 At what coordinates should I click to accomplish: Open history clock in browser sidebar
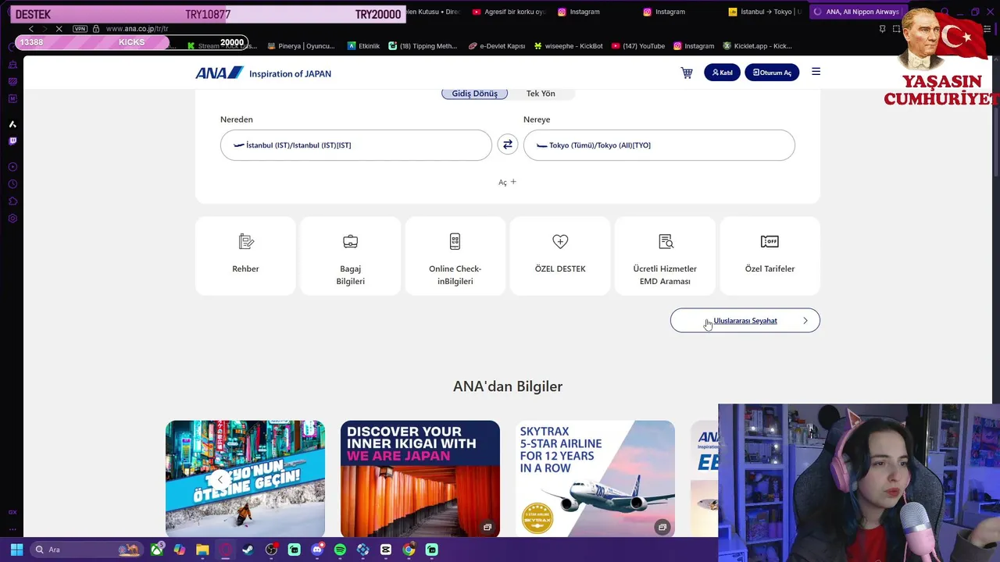tap(12, 184)
